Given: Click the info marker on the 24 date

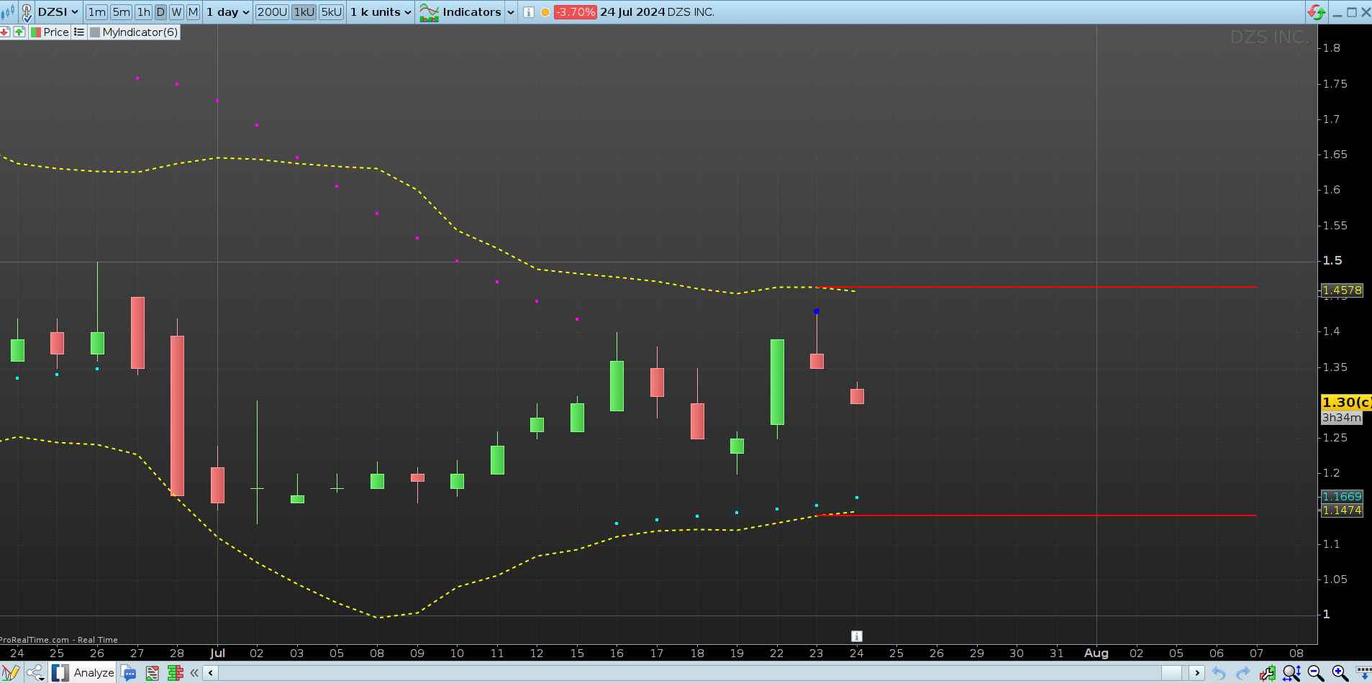Looking at the screenshot, I should [x=856, y=636].
